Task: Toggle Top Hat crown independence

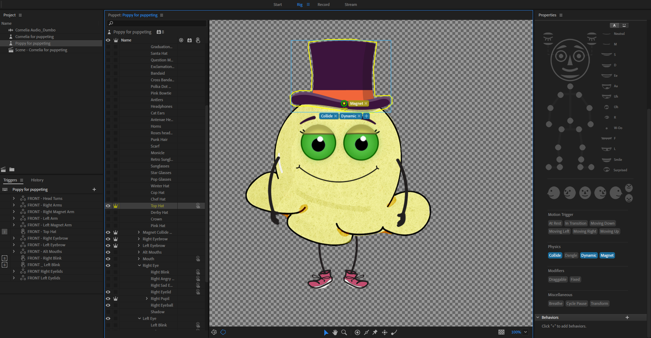Action: (x=116, y=206)
